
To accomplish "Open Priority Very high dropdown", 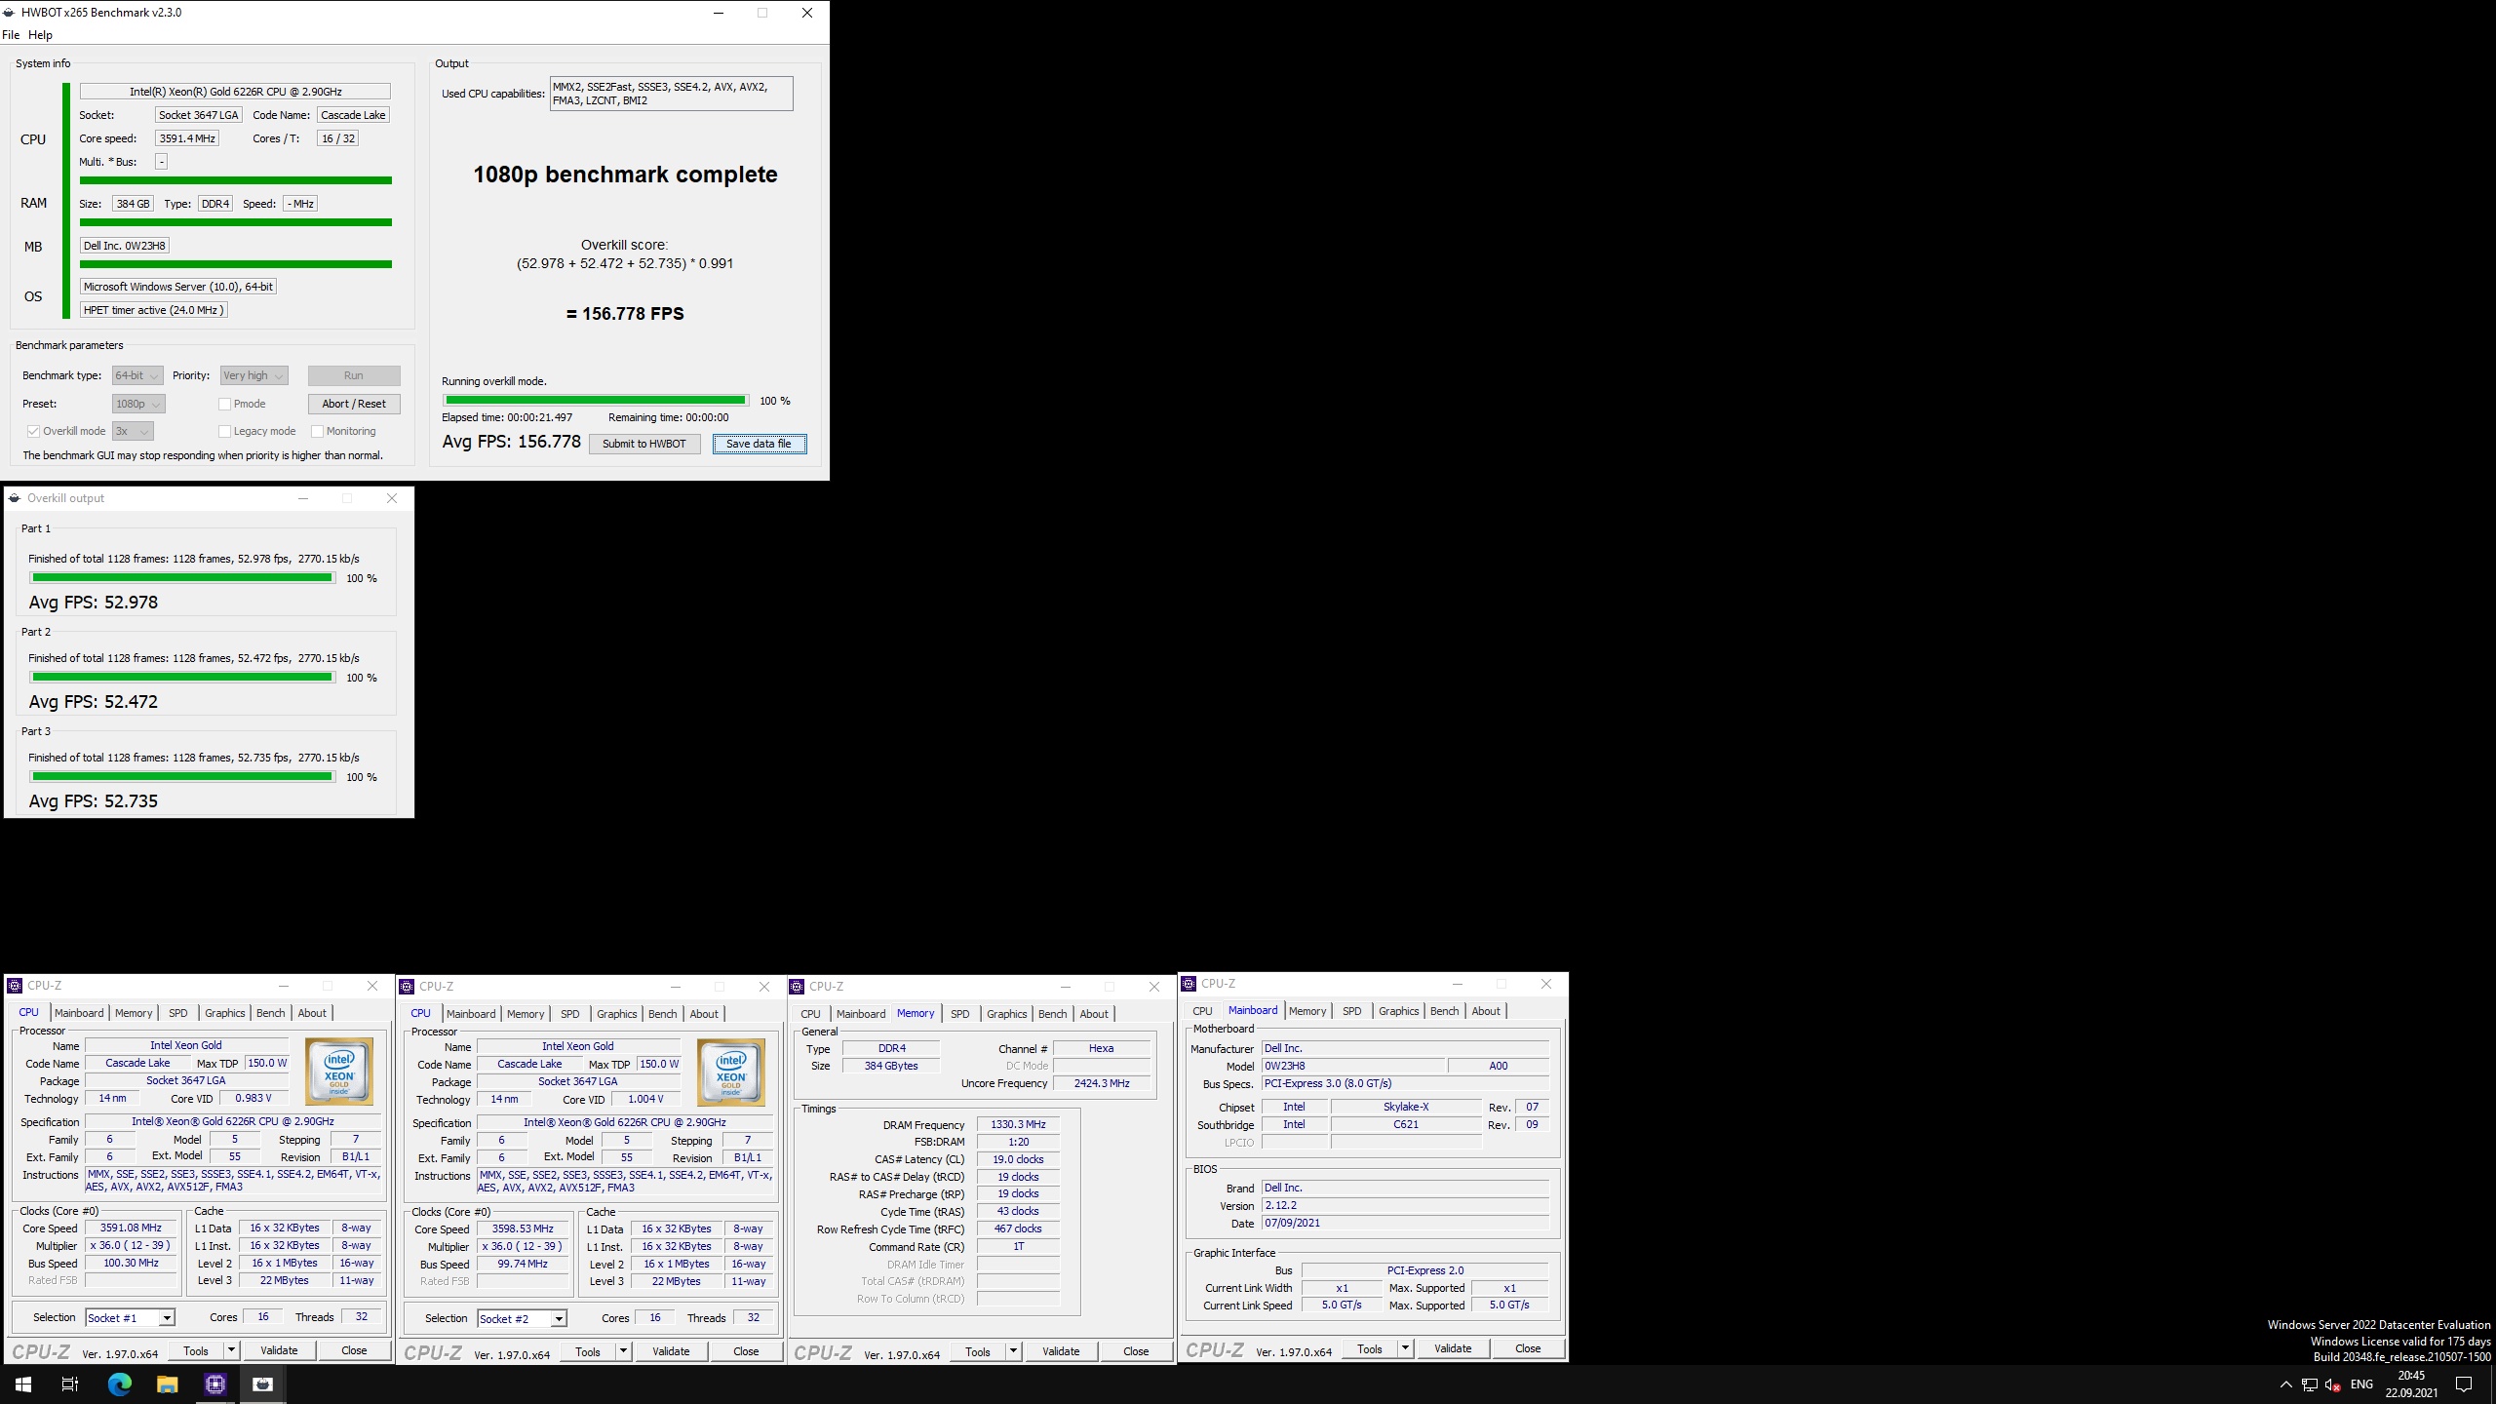I will pos(253,375).
